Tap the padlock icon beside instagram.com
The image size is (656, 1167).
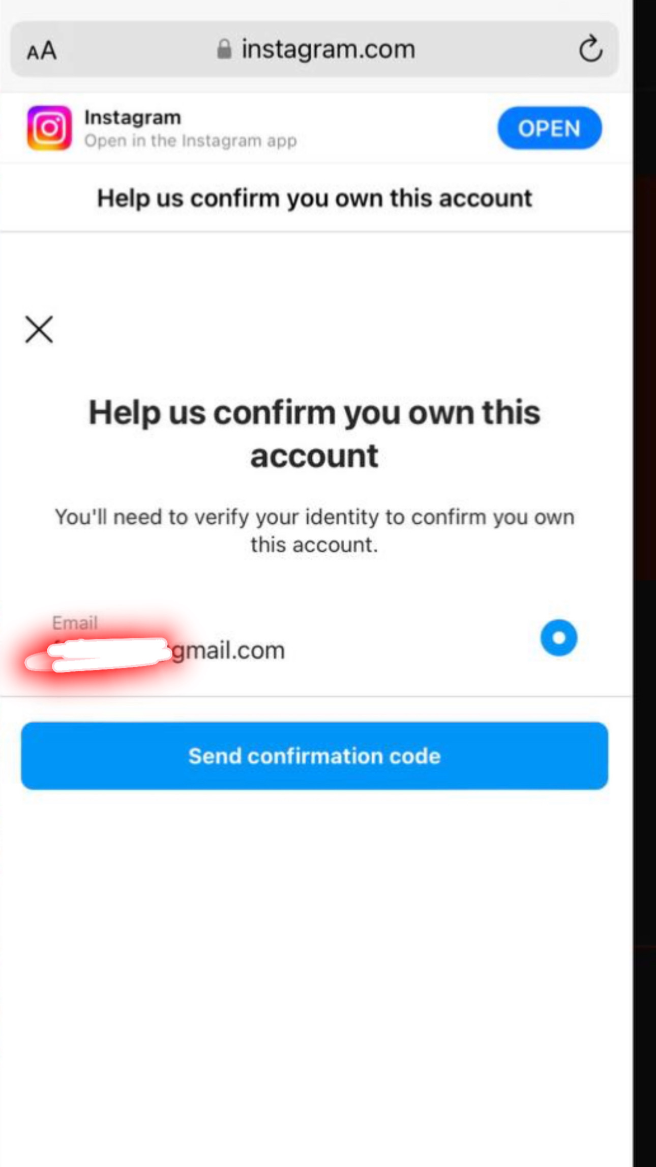(x=224, y=49)
